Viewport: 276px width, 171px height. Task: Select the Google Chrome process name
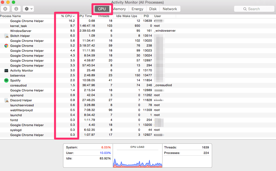coord(22,46)
